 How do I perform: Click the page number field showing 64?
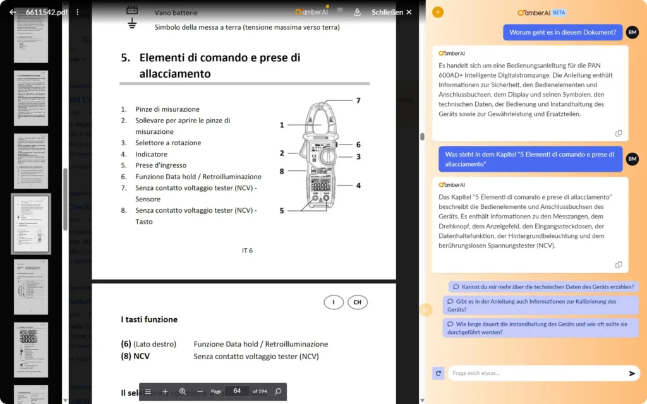click(x=237, y=391)
